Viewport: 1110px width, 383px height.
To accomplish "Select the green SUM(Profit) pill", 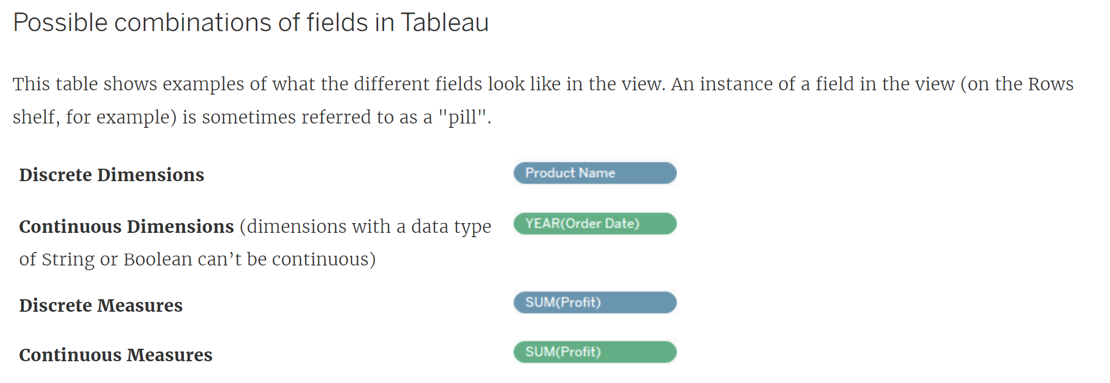I will pos(595,352).
